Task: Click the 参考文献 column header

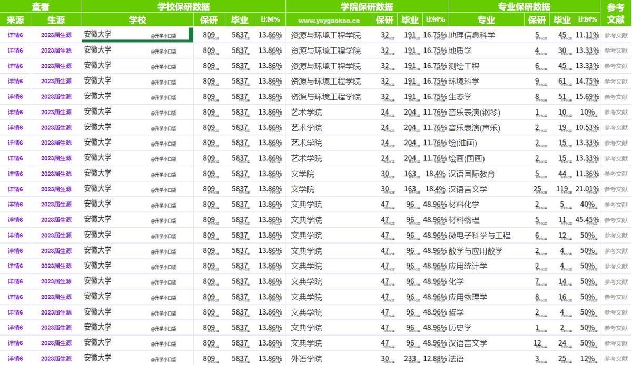Action: [x=616, y=13]
